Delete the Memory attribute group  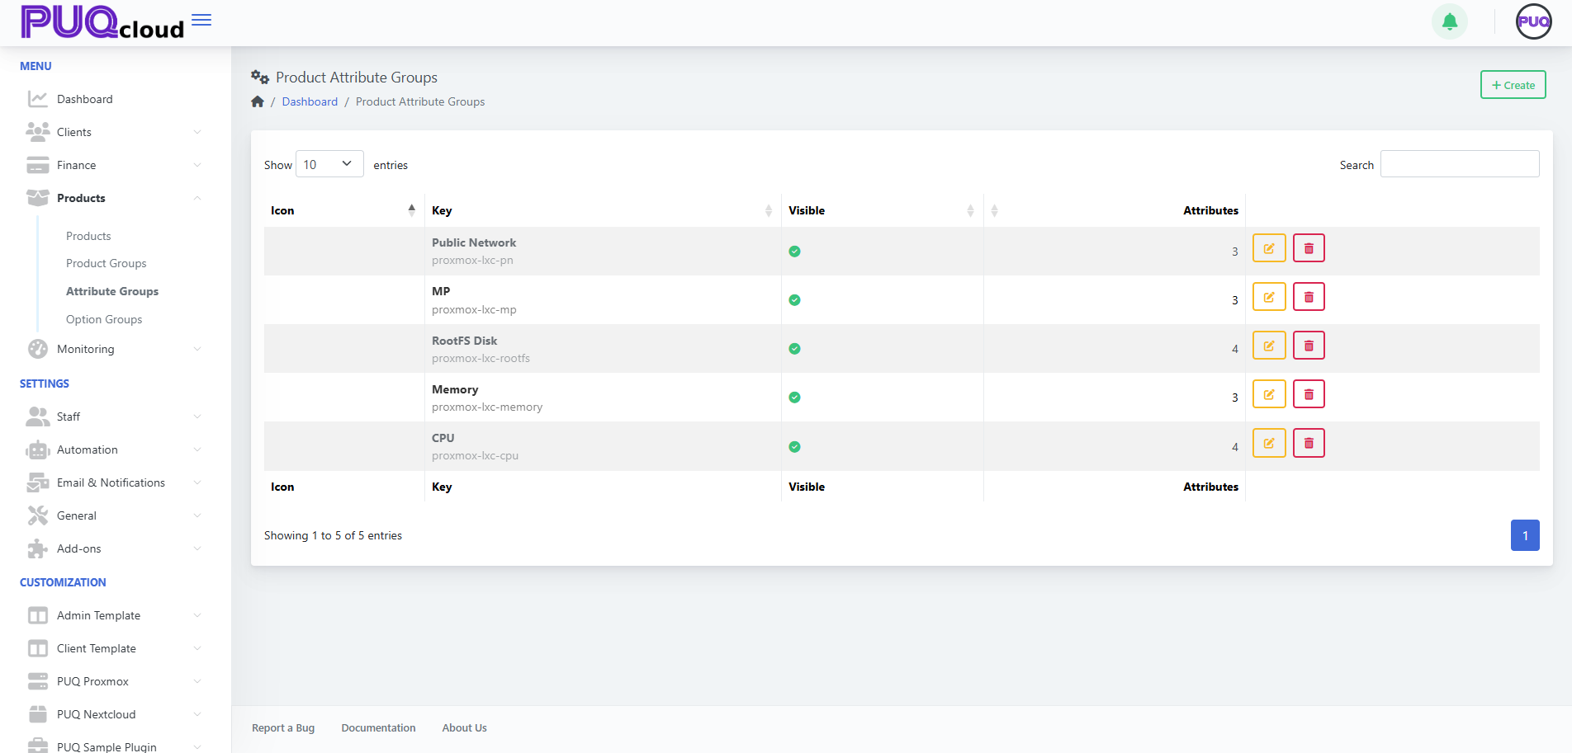pos(1309,394)
